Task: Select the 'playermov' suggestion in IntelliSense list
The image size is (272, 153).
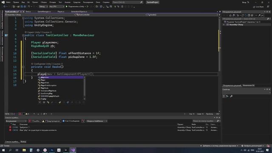Action: pos(60,77)
